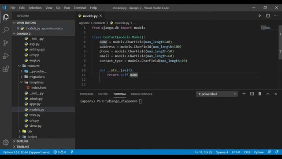Split the terminal panel

click(x=252, y=94)
